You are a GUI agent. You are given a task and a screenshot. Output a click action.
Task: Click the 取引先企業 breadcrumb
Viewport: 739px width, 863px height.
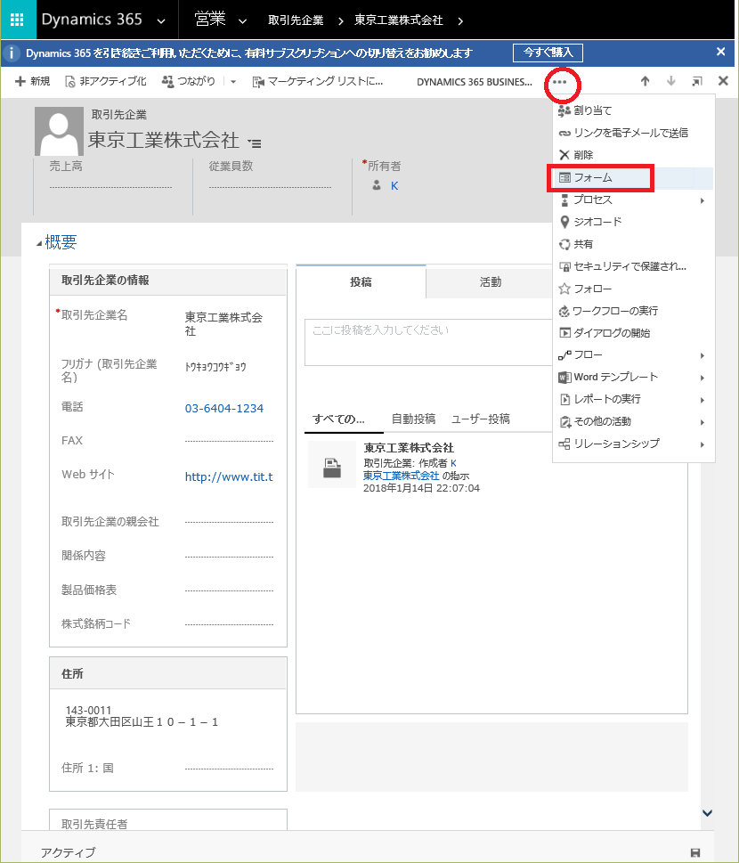[296, 20]
